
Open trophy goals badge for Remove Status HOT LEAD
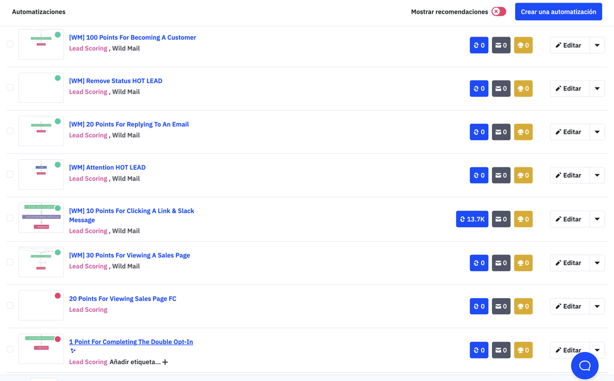(x=523, y=89)
